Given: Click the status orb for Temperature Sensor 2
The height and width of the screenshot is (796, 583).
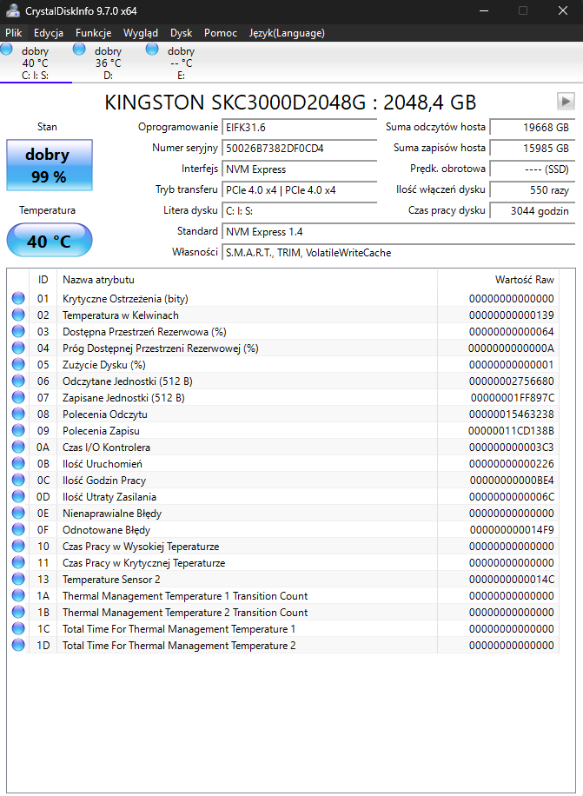Looking at the screenshot, I should [x=18, y=579].
